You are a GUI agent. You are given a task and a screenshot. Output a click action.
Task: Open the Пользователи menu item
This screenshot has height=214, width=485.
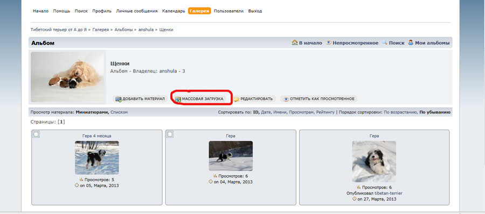click(x=228, y=11)
